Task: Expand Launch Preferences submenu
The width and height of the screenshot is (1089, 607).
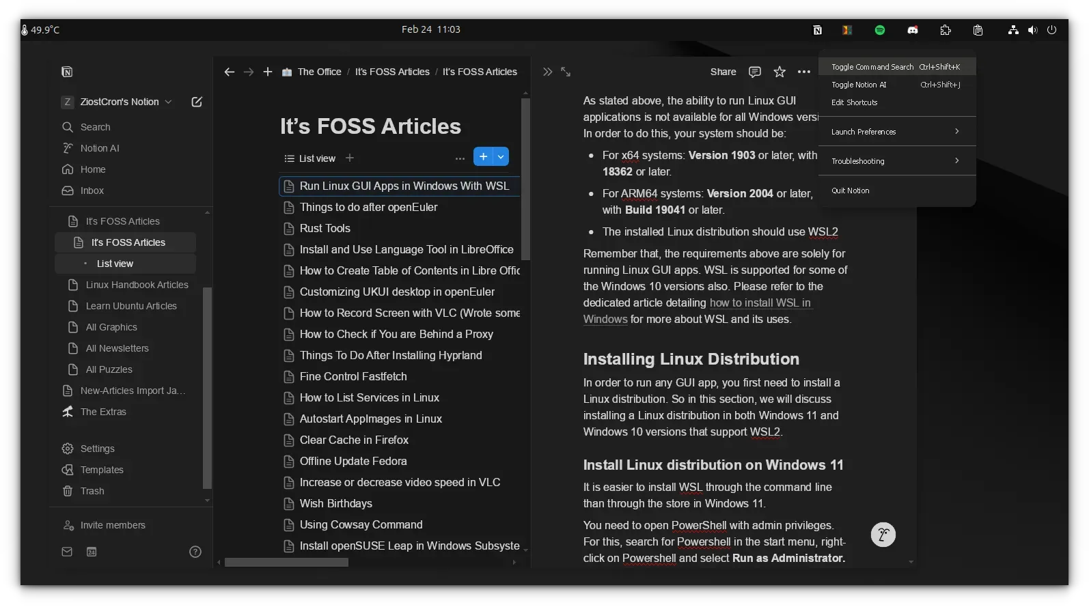Action: click(x=897, y=132)
